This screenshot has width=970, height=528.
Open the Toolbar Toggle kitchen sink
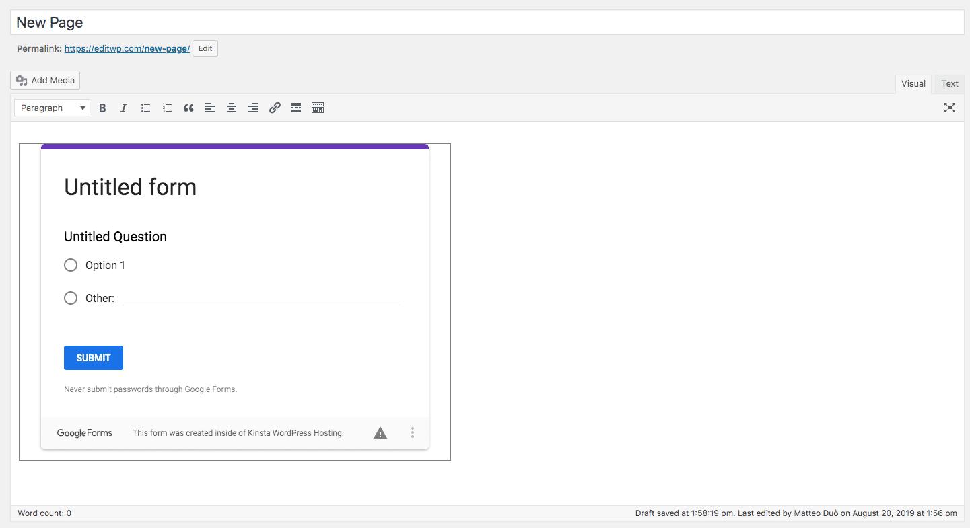click(317, 108)
